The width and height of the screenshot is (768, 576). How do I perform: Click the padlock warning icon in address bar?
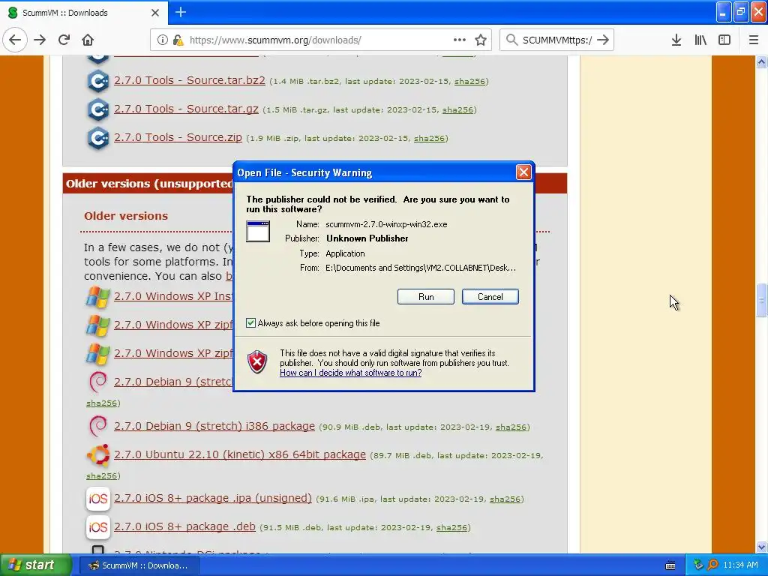click(178, 40)
